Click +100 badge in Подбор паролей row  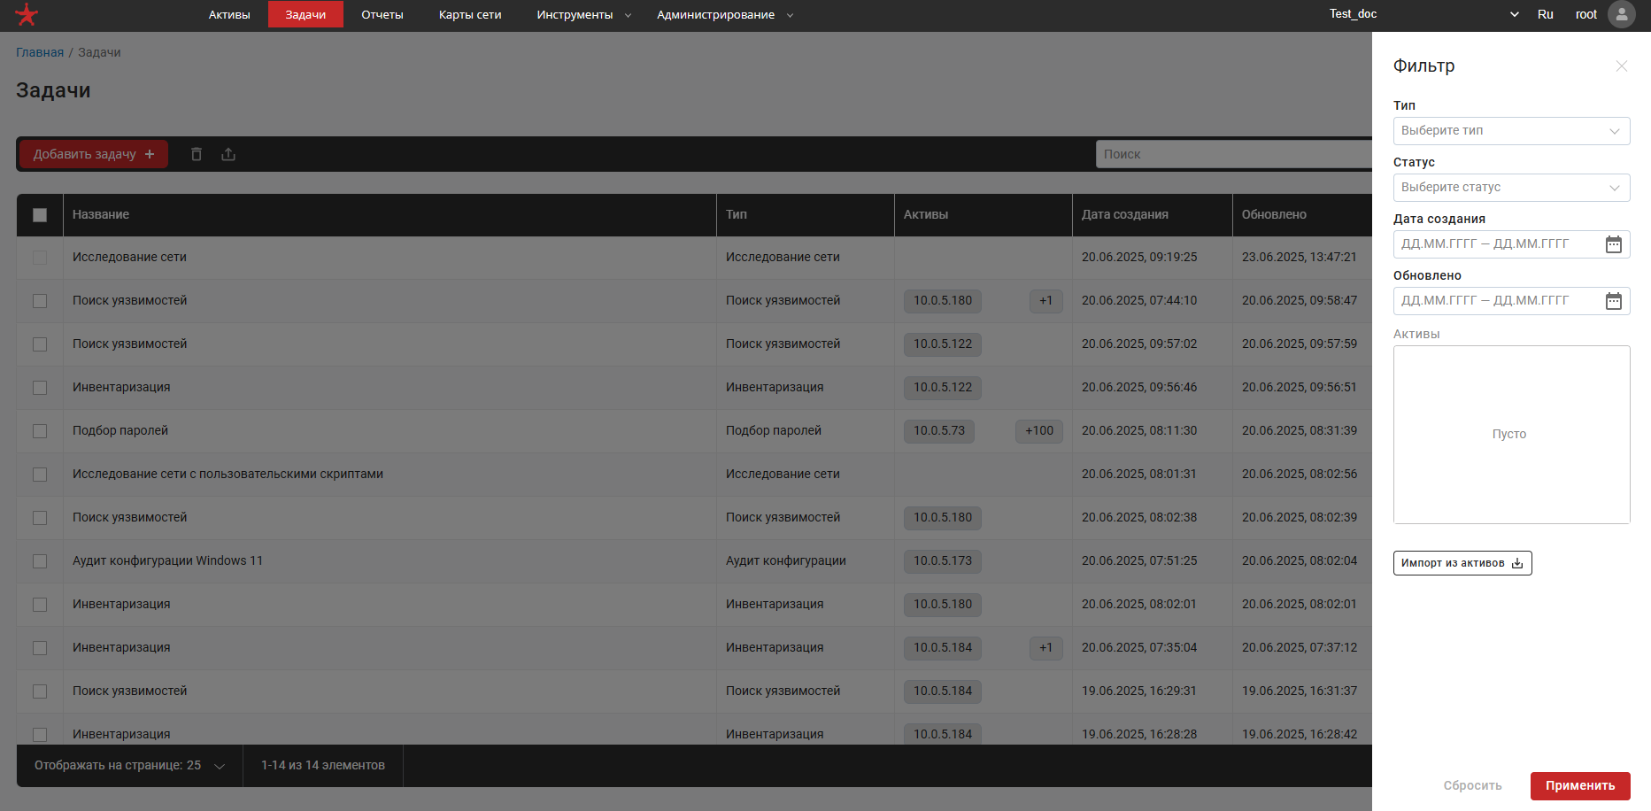click(x=1038, y=431)
